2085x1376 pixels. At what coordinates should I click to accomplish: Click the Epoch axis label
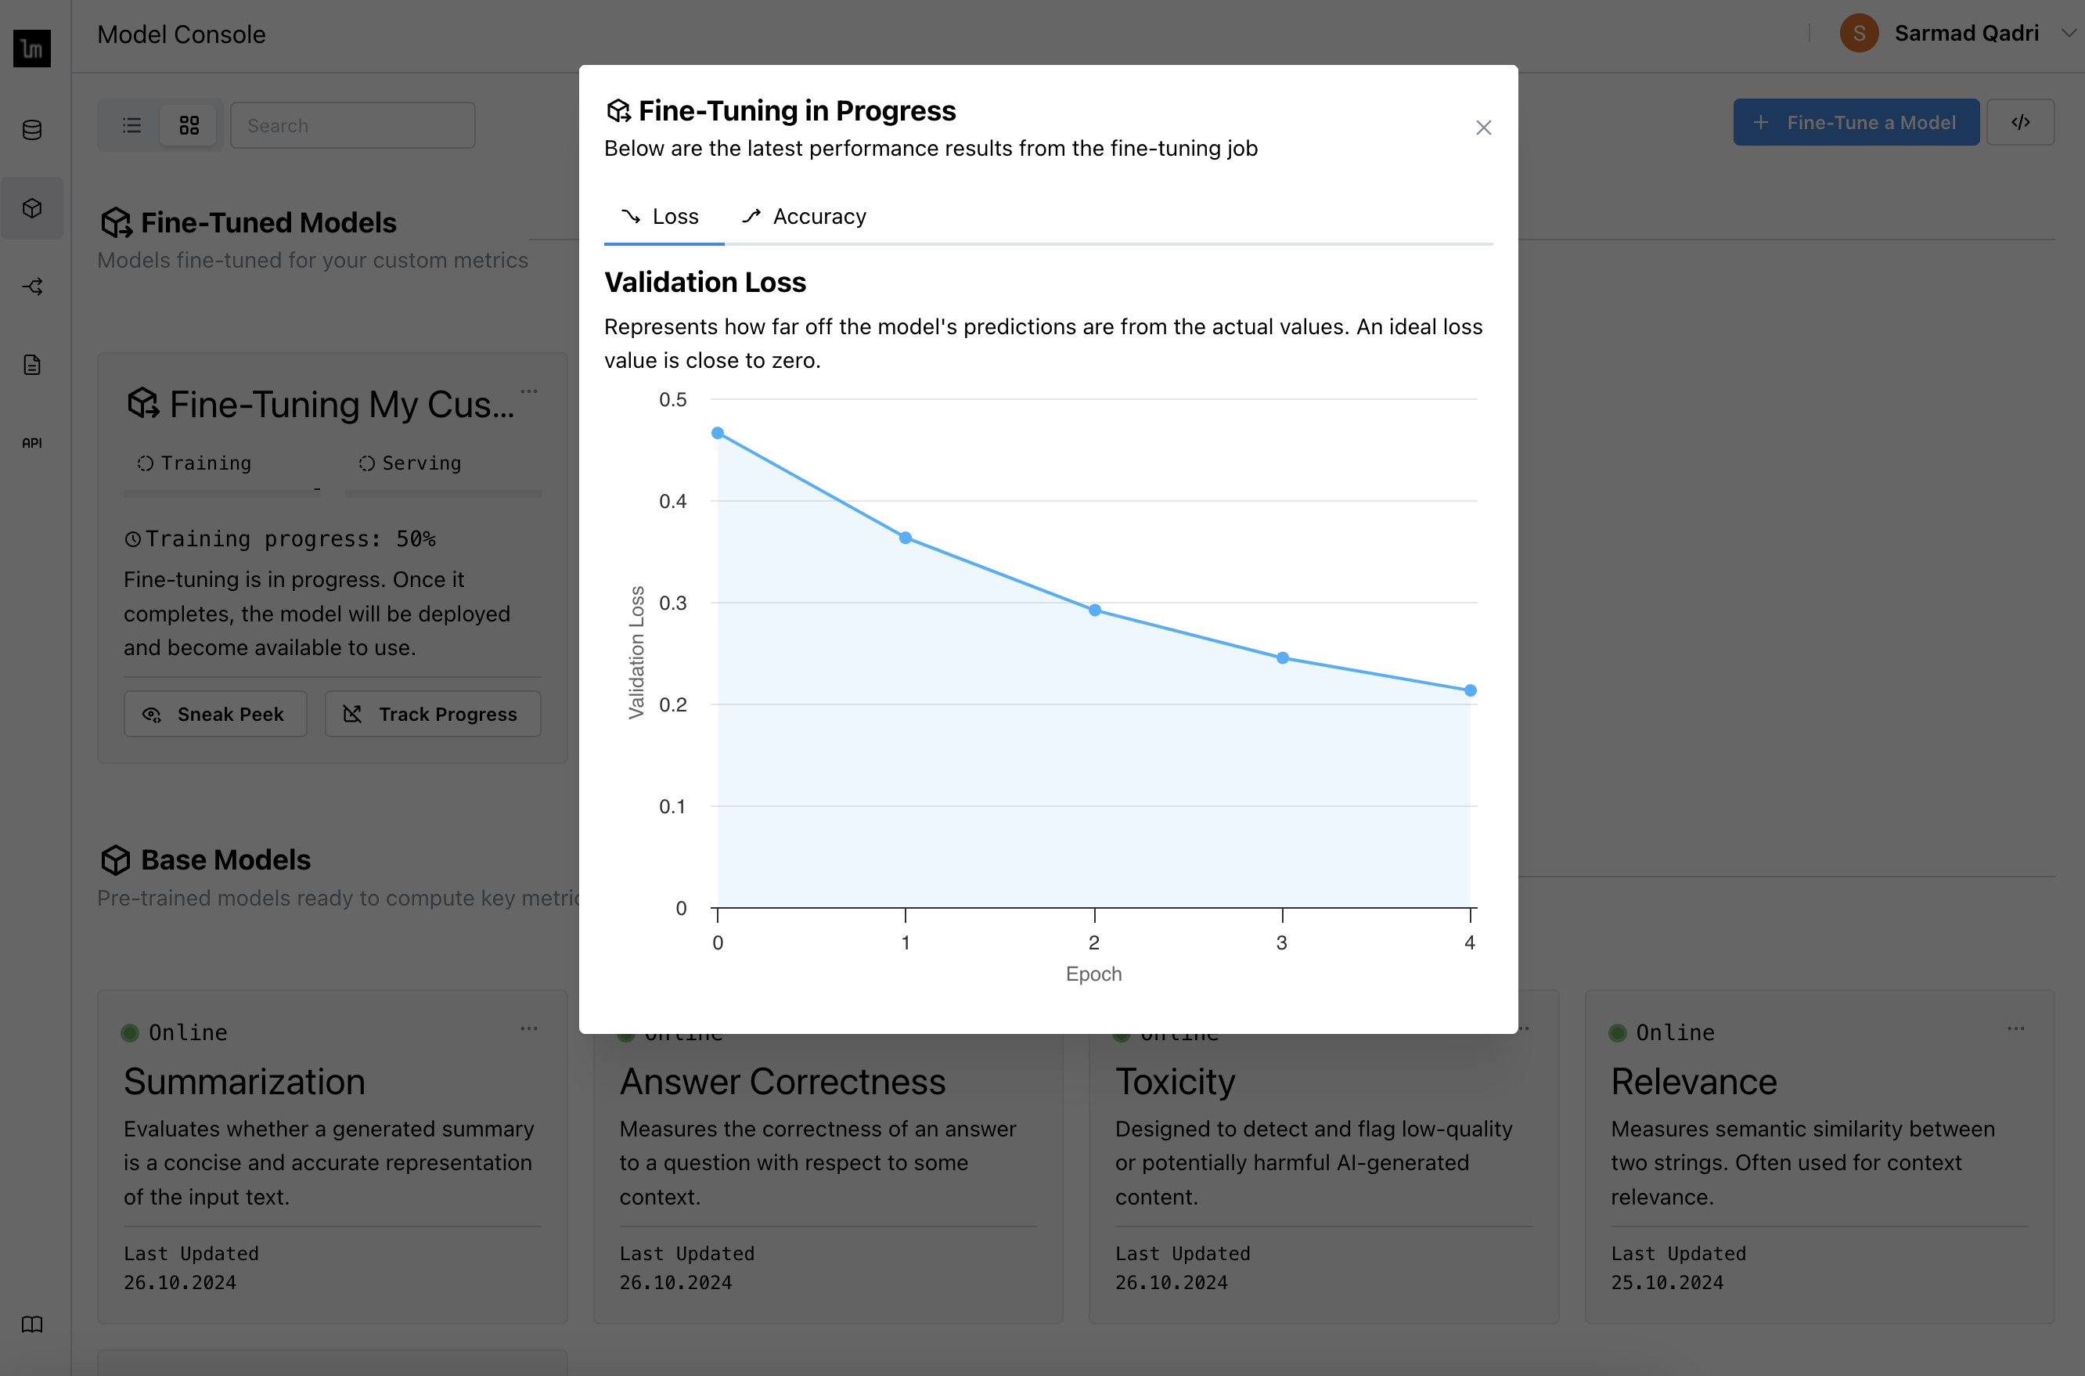point(1093,974)
